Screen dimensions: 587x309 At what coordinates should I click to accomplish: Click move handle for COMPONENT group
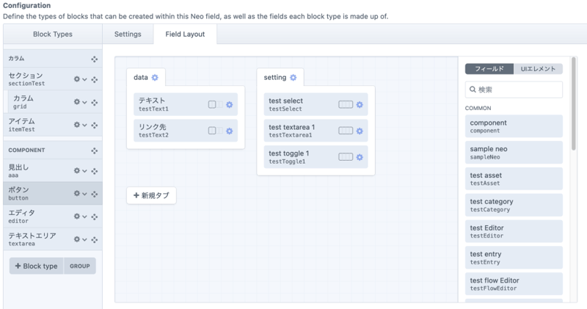[x=94, y=150]
